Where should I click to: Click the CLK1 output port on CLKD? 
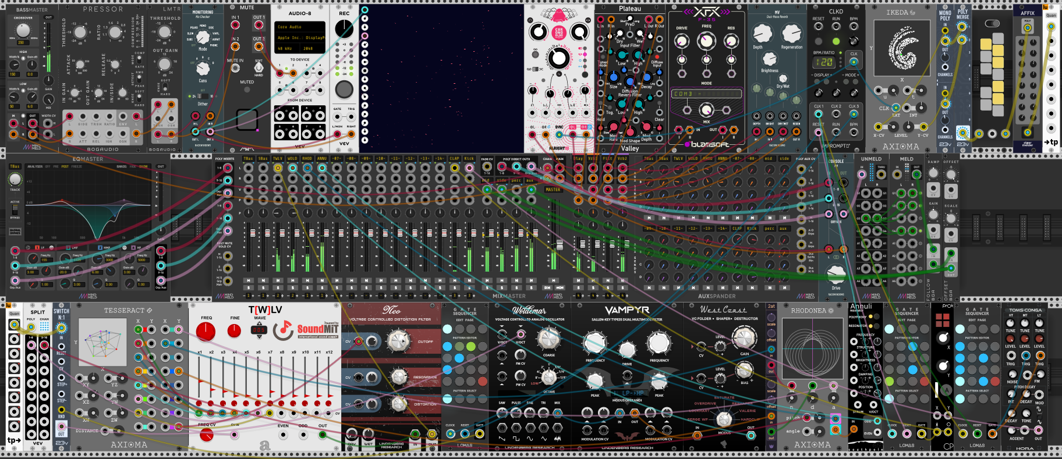[x=819, y=114]
